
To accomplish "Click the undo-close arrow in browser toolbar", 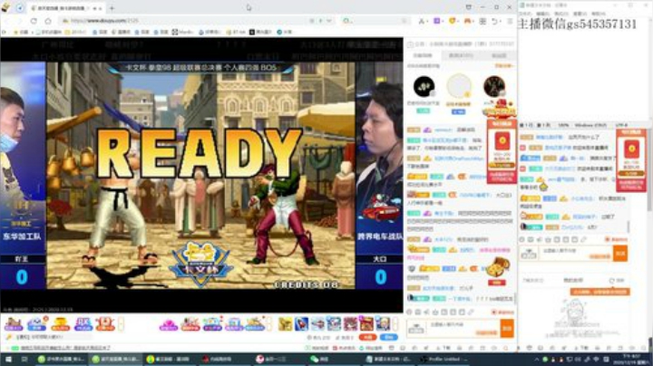I will click(x=495, y=21).
